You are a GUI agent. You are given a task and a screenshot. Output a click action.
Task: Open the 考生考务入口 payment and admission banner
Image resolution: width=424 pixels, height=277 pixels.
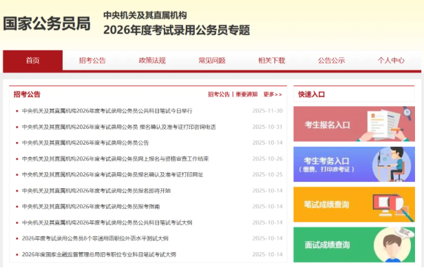tap(354, 164)
